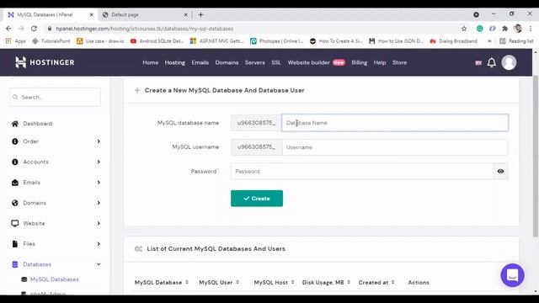Open the notifications bell
539x303 pixels.
pos(492,62)
